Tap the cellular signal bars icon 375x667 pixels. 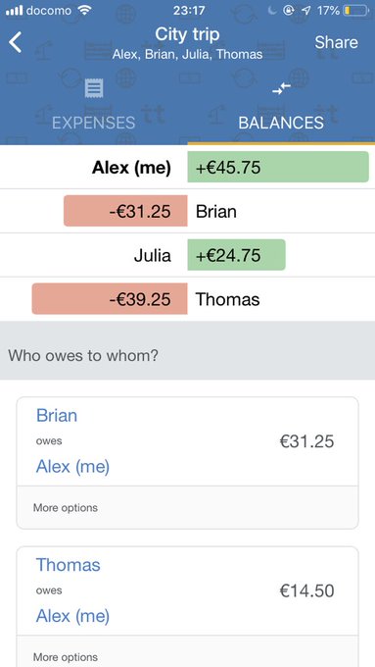pos(14,11)
